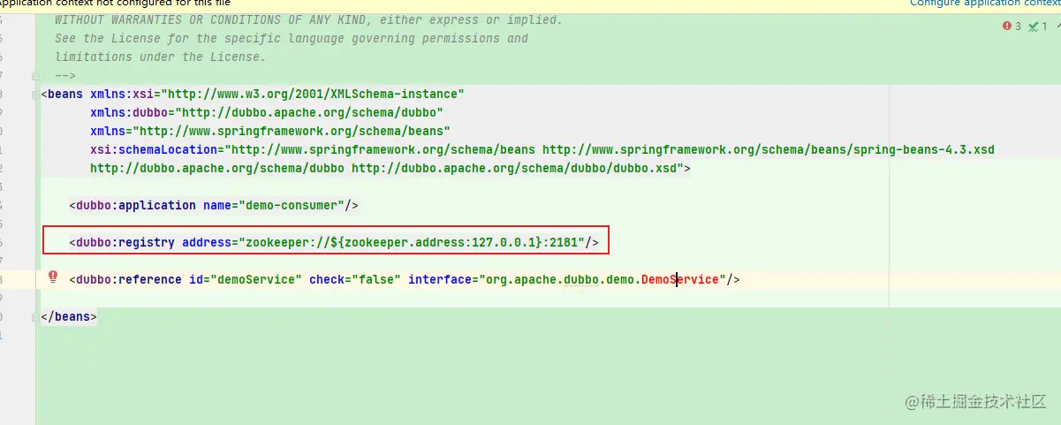Click the See the License comment line

point(291,38)
